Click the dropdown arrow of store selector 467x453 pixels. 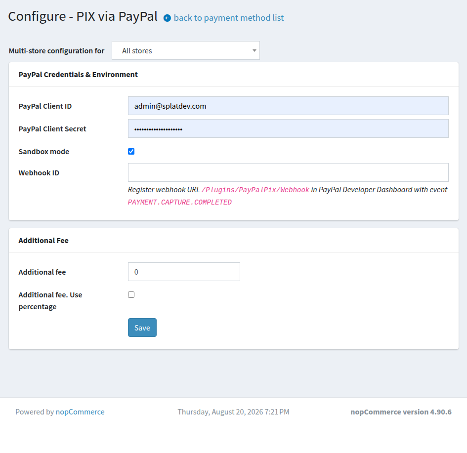pyautogui.click(x=254, y=50)
